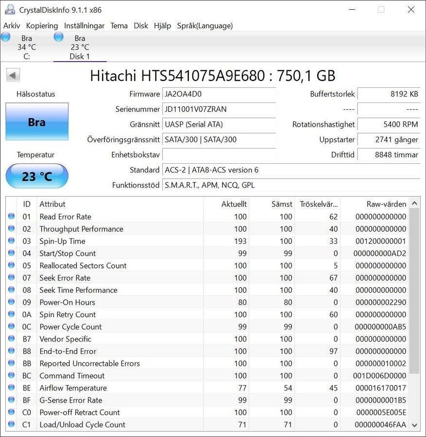426x437 pixels.
Task: Click the Bra health status button
Action: 37,122
